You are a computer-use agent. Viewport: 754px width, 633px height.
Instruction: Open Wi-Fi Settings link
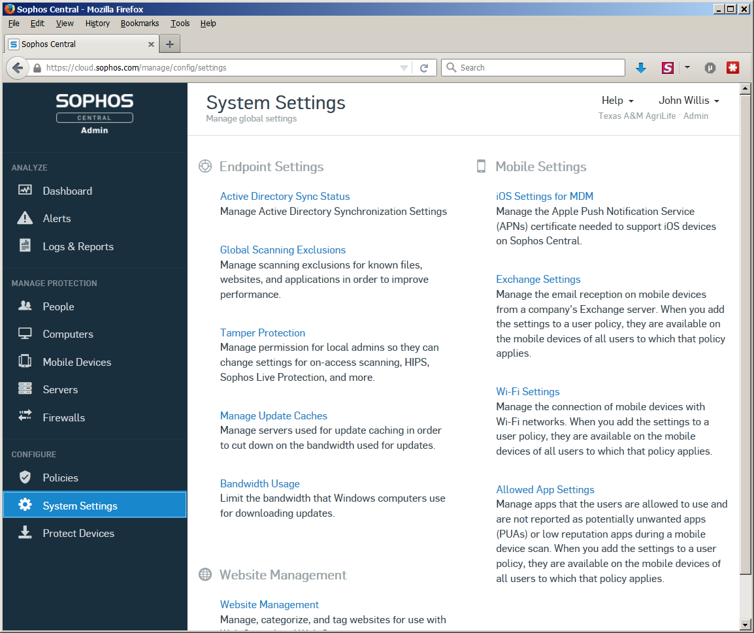(527, 392)
